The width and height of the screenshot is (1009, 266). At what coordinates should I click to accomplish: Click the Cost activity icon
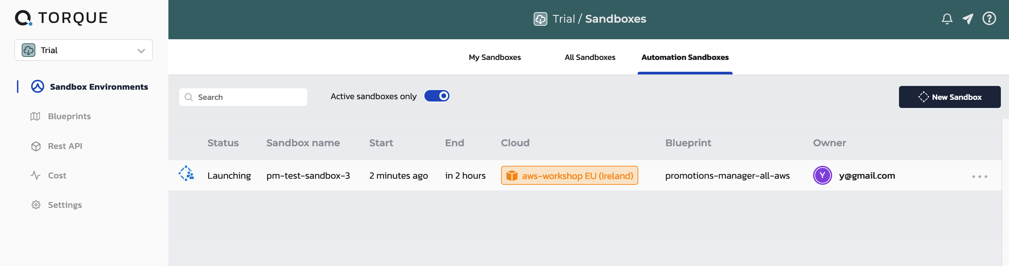click(x=36, y=175)
